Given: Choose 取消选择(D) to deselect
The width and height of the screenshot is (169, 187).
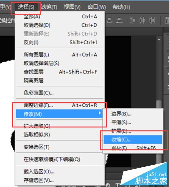Looking at the screenshot, I should 60,25.
